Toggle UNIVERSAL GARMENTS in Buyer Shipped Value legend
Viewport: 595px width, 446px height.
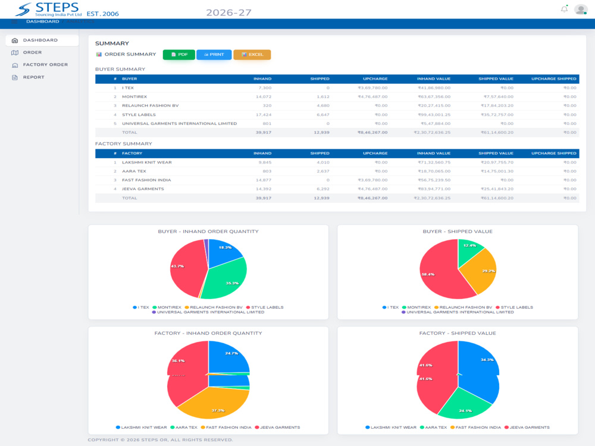[458, 312]
